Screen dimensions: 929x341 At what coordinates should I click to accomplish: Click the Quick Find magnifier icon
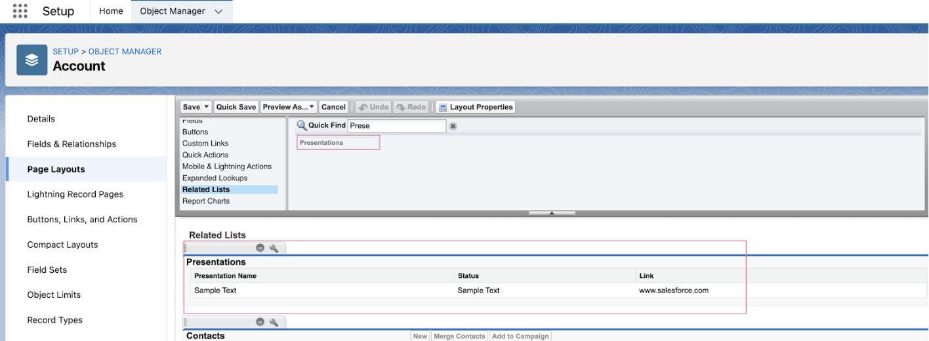tap(302, 125)
